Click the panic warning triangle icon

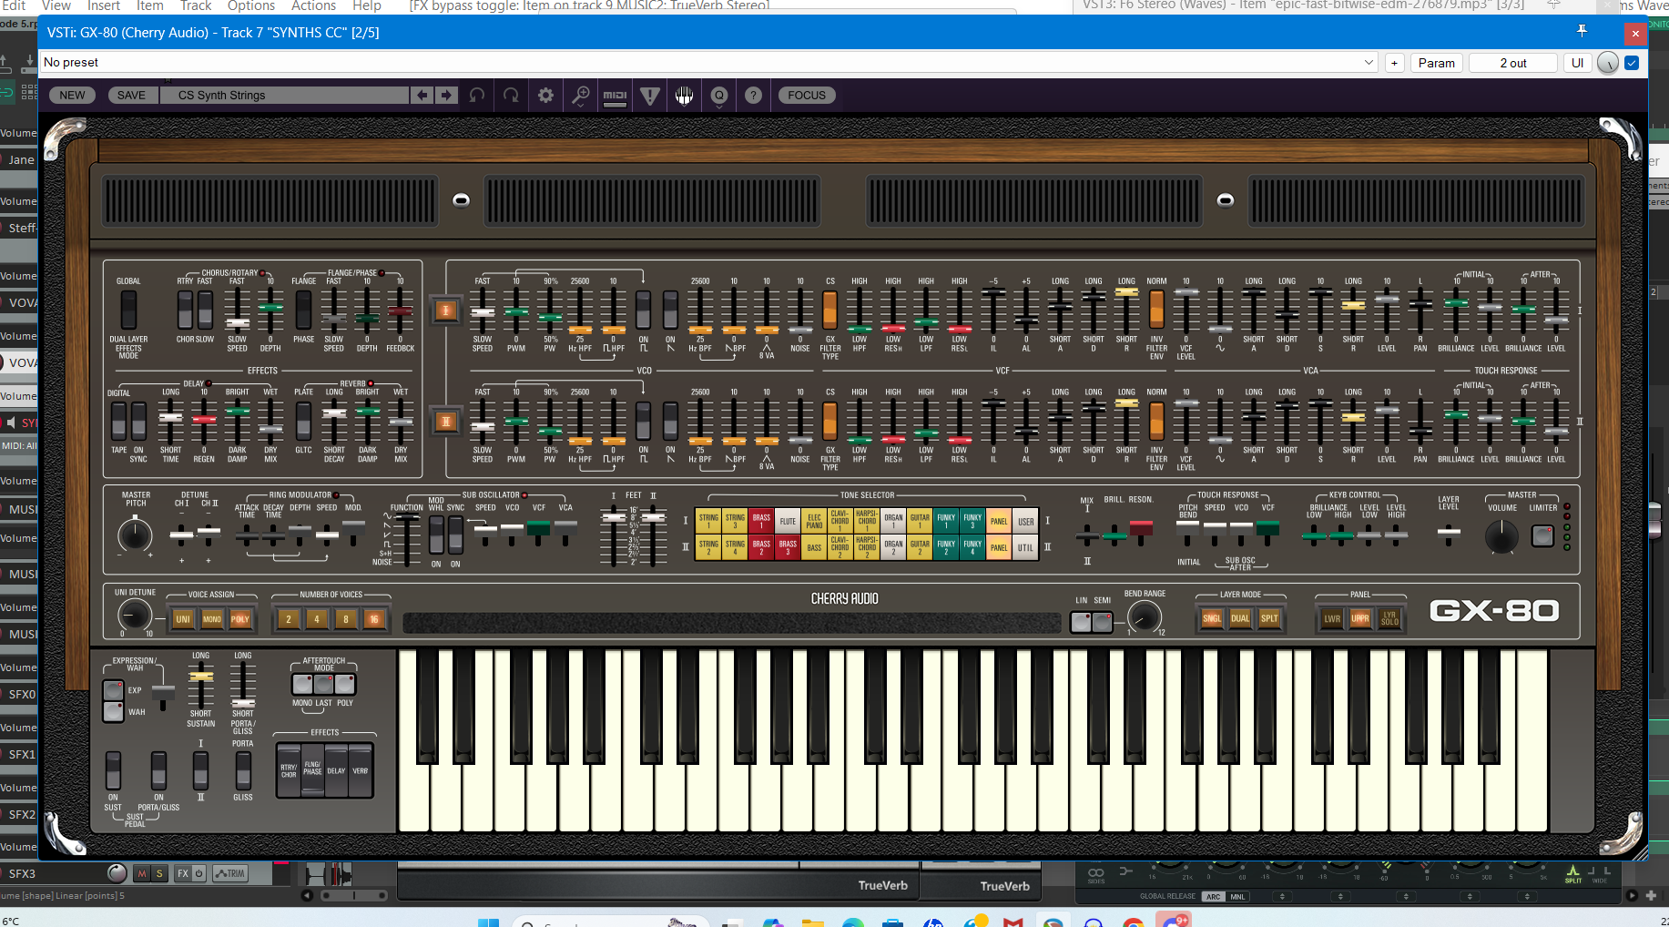tap(650, 95)
